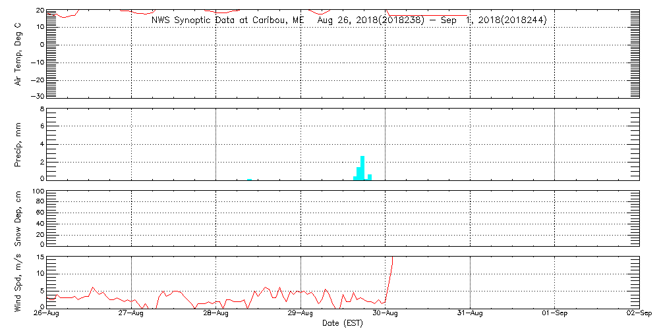The width and height of the screenshot is (659, 329).
Task: Click the 'Snow Dep, cm' axis label
Action: pyautogui.click(x=19, y=218)
